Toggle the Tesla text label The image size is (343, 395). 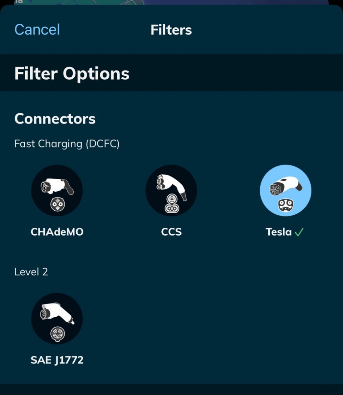click(x=279, y=232)
